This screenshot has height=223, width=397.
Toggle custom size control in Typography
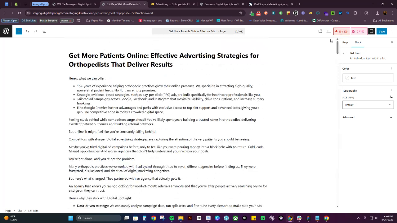[391, 97]
